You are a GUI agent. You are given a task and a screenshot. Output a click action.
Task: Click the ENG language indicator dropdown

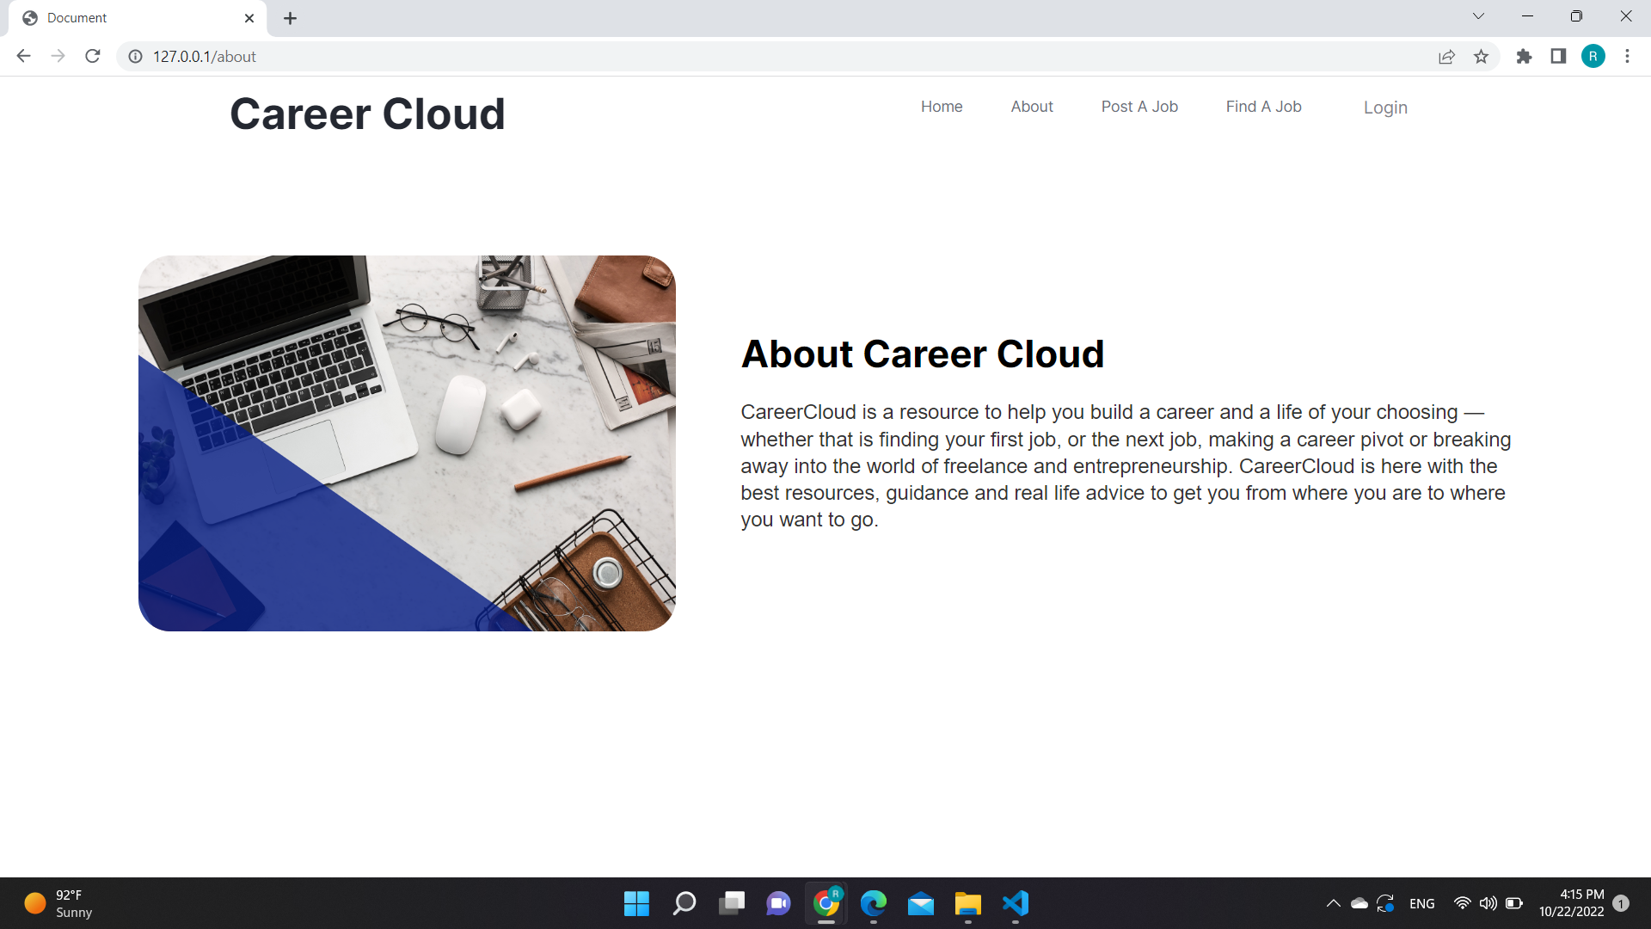[x=1422, y=903]
